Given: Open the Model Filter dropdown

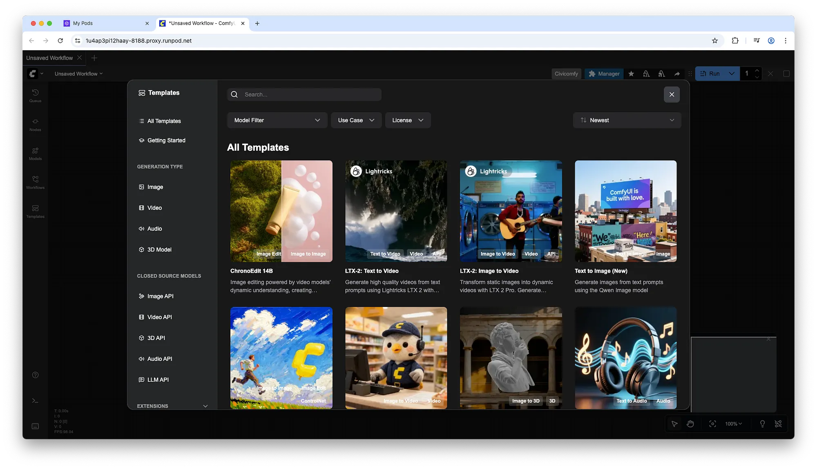Looking at the screenshot, I should pyautogui.click(x=277, y=120).
